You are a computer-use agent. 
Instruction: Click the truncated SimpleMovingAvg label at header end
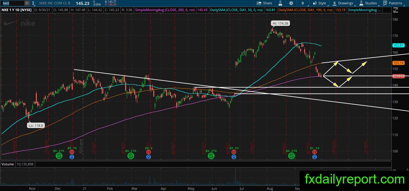(364, 10)
